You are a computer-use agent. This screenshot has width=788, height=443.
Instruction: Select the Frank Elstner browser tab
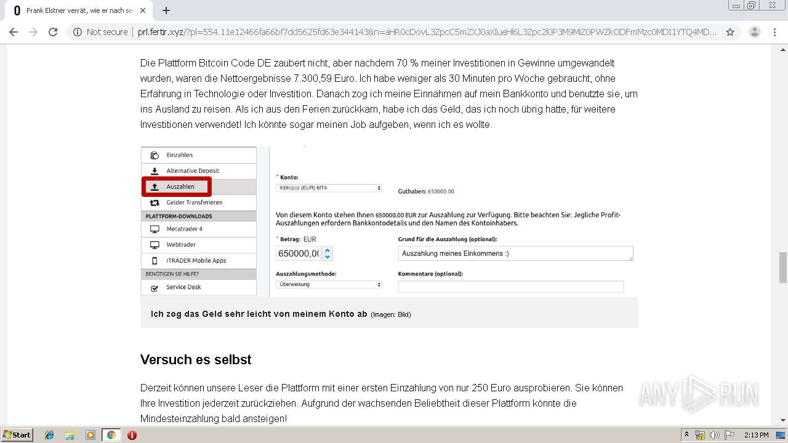click(78, 10)
